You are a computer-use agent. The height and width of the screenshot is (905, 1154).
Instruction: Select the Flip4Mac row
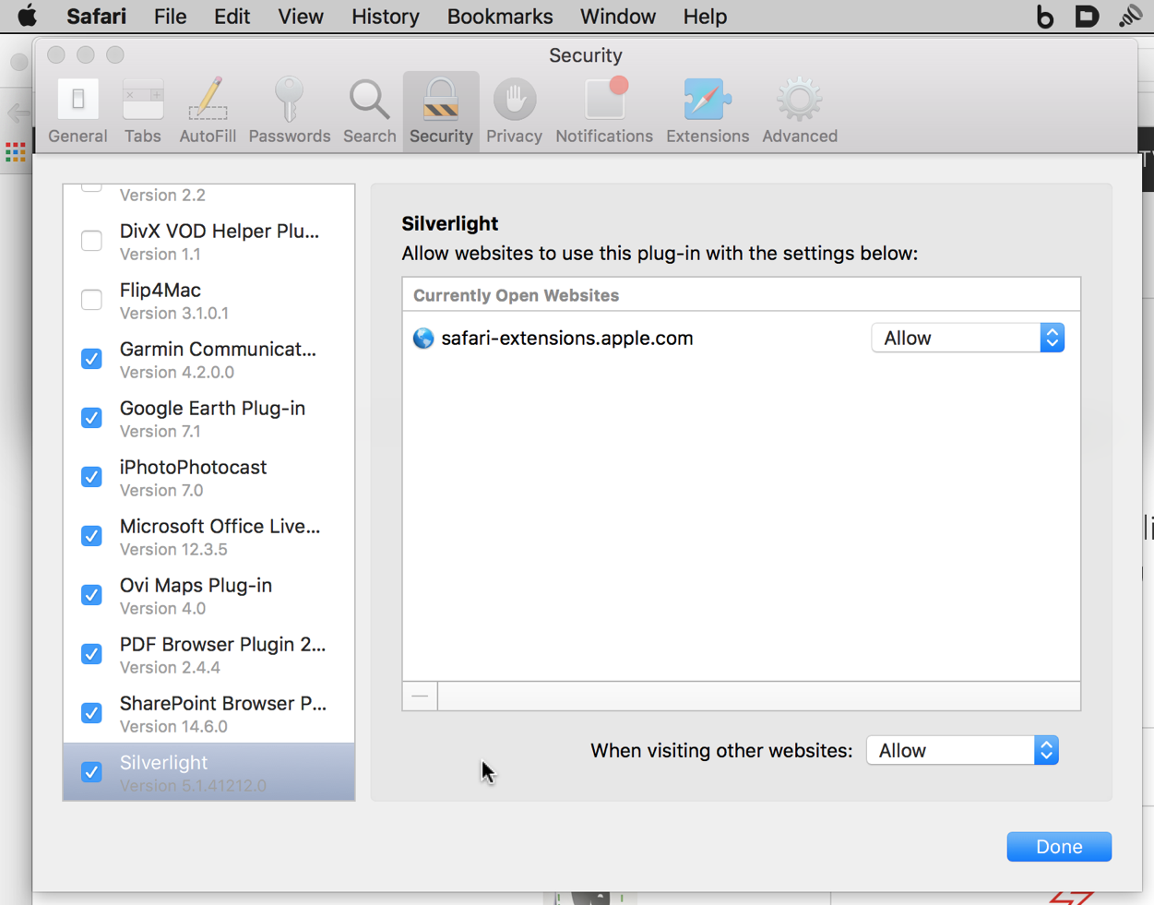coord(208,300)
